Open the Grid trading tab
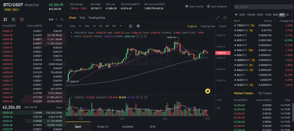The width and height of the screenshot is (294, 131). tap(152, 126)
